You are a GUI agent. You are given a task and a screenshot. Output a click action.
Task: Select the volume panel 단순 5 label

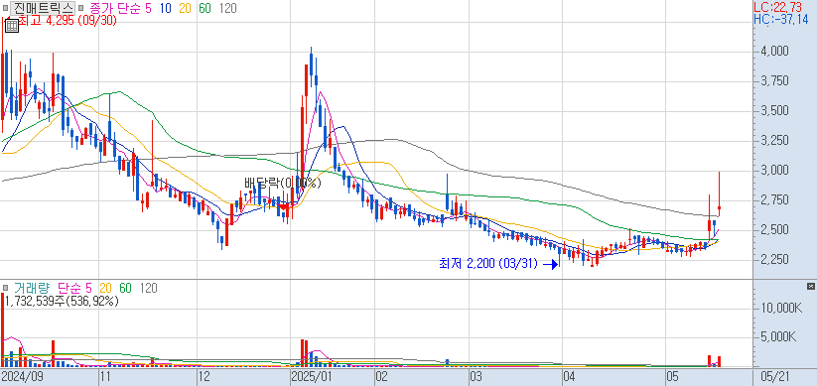74,288
